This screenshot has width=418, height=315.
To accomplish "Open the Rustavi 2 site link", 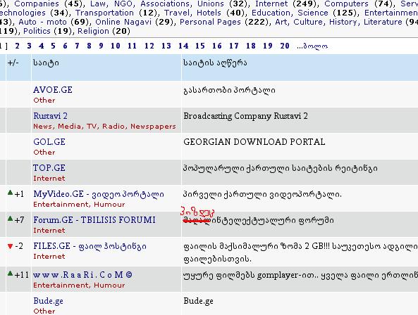I will tap(50, 116).
